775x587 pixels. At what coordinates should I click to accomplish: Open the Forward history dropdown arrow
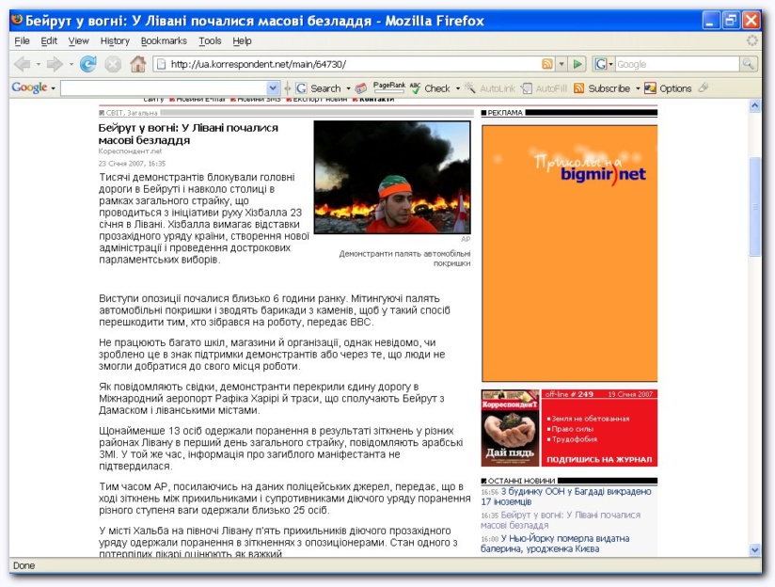(71, 64)
